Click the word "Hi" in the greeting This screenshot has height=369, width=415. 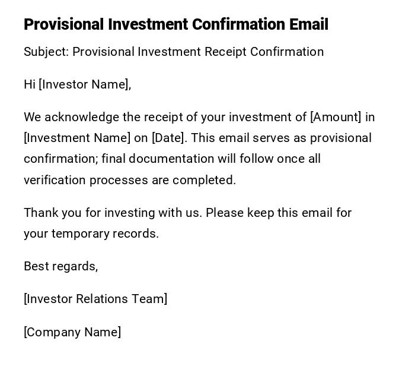click(30, 84)
